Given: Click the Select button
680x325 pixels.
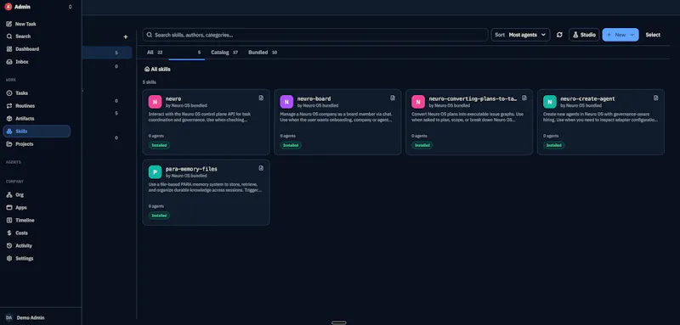Looking at the screenshot, I should pos(653,35).
